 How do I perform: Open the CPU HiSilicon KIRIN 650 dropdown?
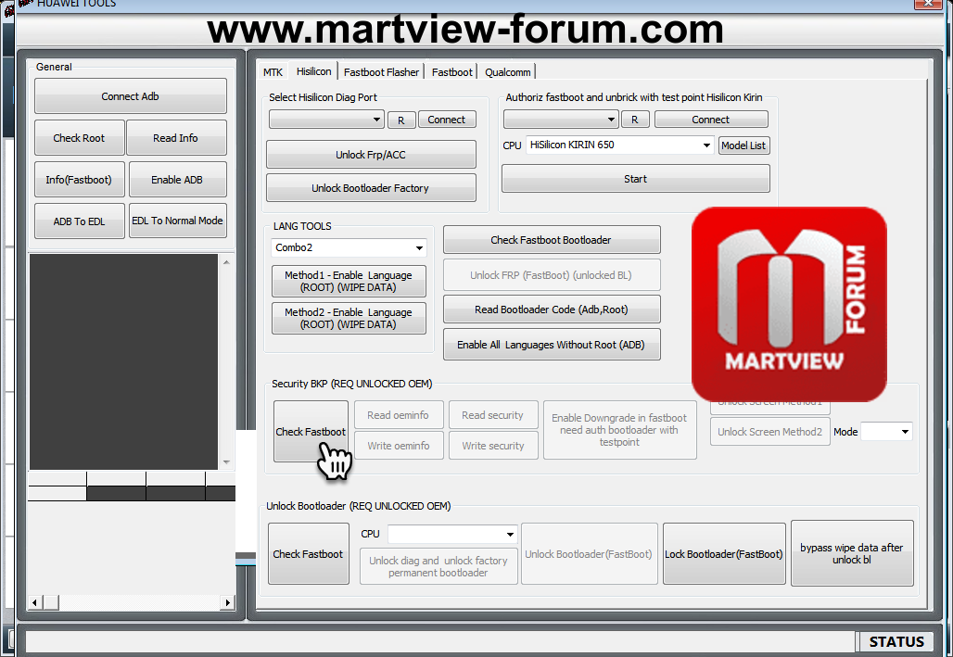coord(619,145)
